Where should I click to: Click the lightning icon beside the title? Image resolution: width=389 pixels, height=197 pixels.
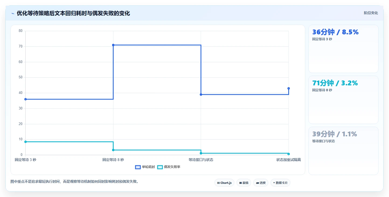13,13
